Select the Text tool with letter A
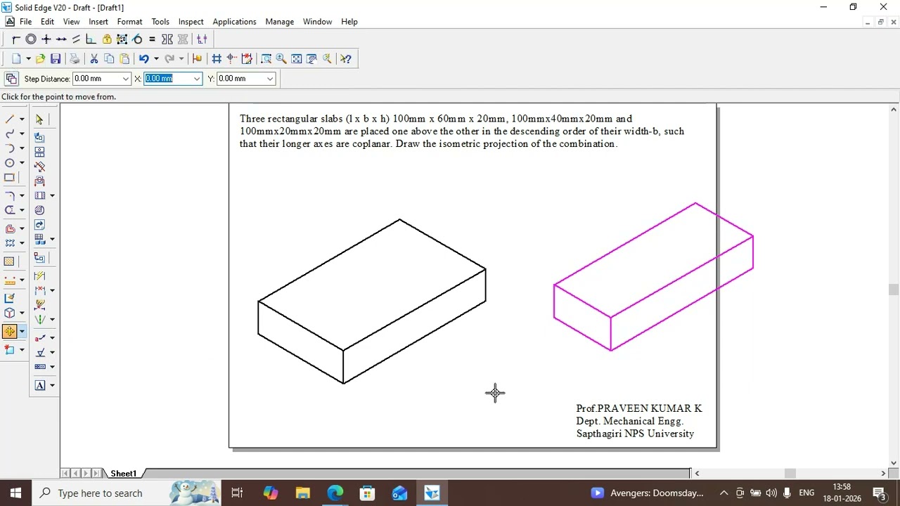This screenshot has width=900, height=506. coord(40,385)
